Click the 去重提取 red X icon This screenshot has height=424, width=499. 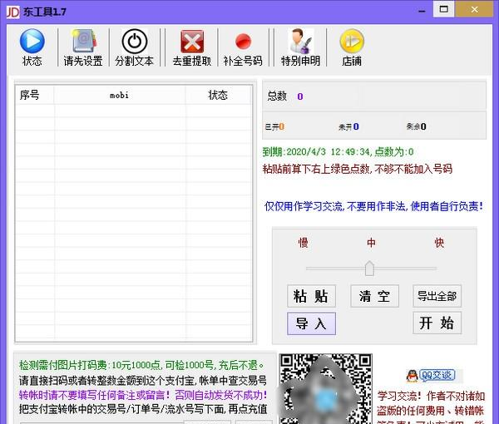click(192, 42)
